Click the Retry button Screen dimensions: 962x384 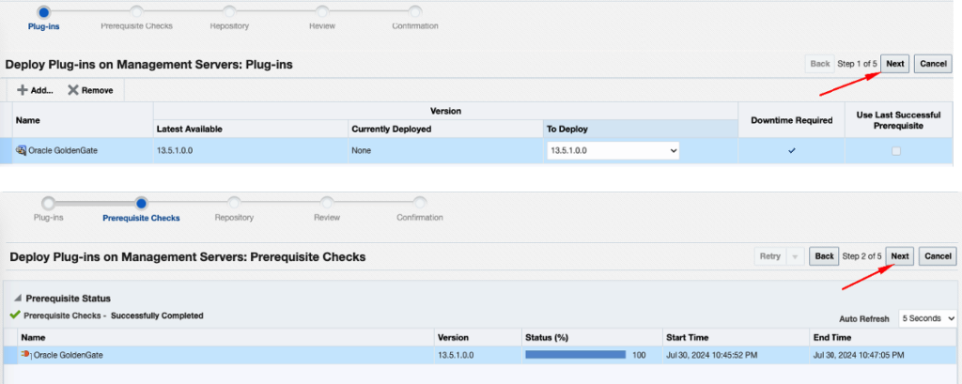pyautogui.click(x=770, y=256)
